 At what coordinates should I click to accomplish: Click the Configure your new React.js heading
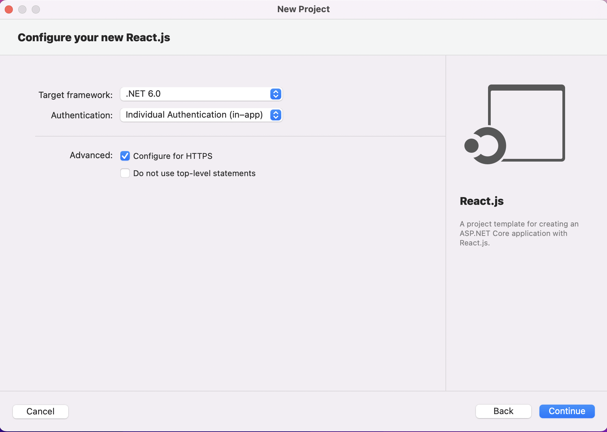coord(94,38)
